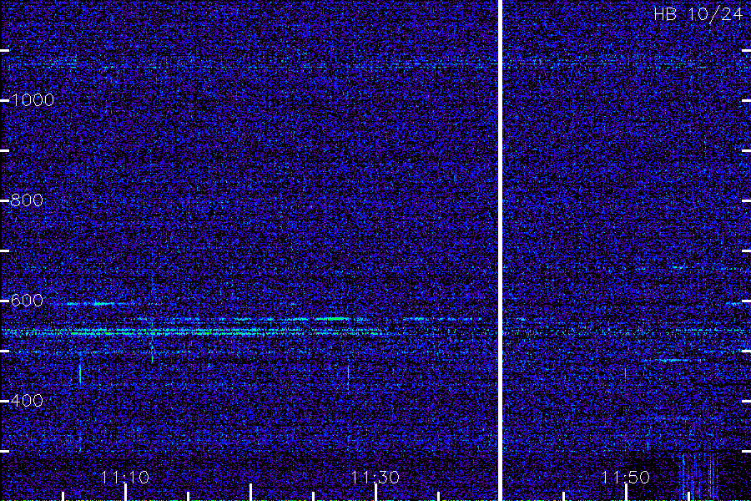Click the 600 frequency axis label

point(27,300)
